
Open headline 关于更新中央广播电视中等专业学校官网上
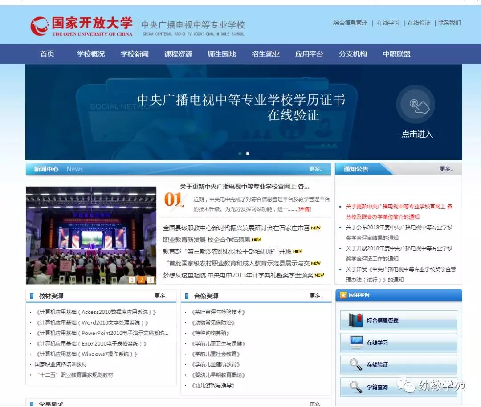coord(245,187)
